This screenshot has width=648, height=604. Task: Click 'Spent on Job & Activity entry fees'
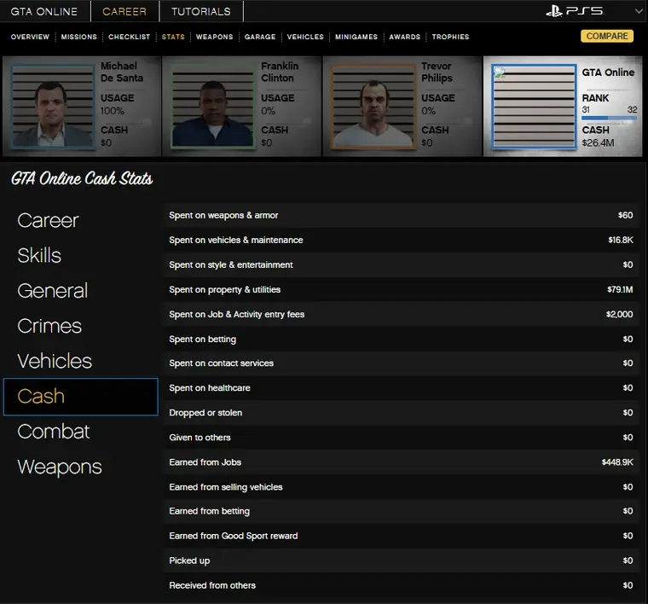402,315
